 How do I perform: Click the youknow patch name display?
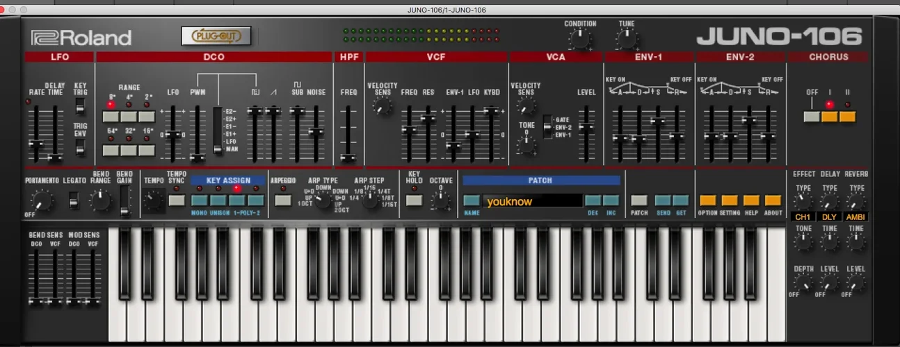533,201
